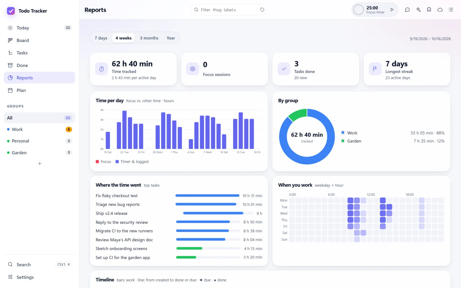Click the Todo Tracker checkmark logo
Image resolution: width=461 pixels, height=288 pixels.
pyautogui.click(x=11, y=11)
